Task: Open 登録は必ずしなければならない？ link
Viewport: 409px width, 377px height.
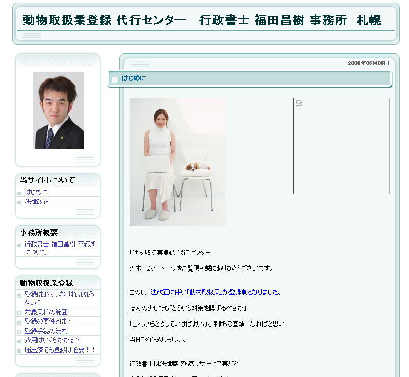Action: [x=59, y=298]
